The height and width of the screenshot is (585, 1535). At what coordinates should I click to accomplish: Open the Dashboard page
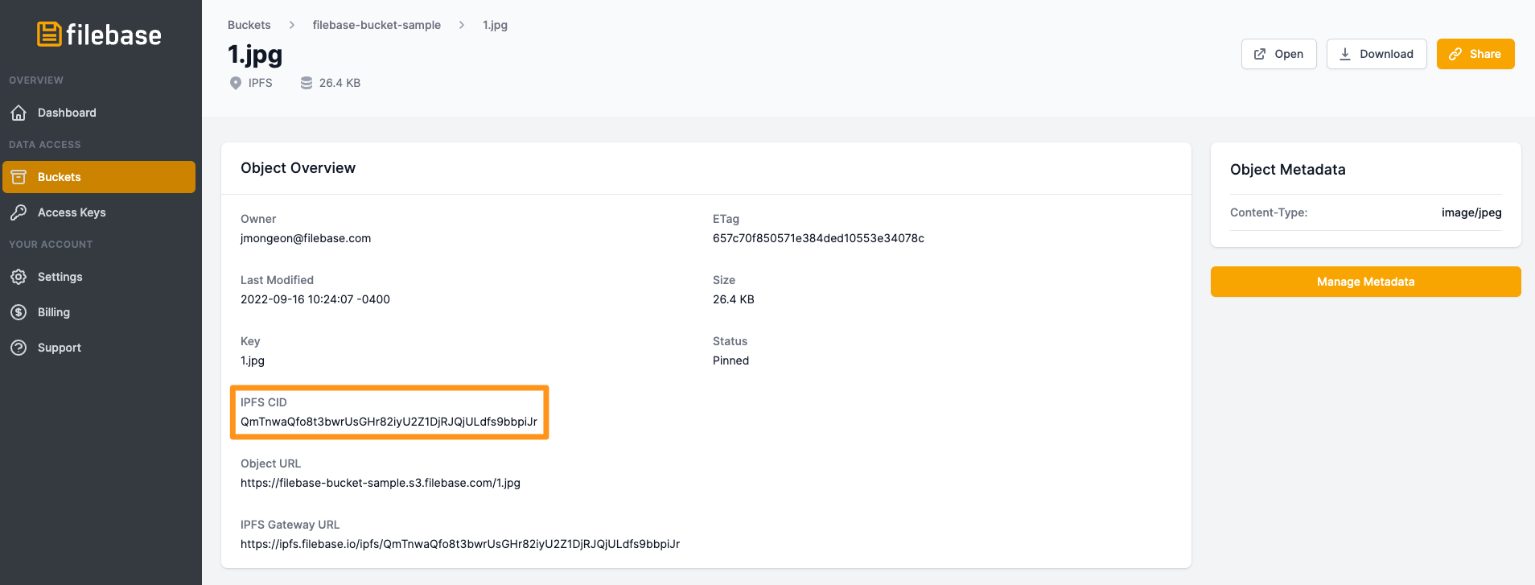pos(99,113)
